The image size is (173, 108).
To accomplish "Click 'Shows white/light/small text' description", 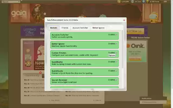I will (x=64, y=82).
